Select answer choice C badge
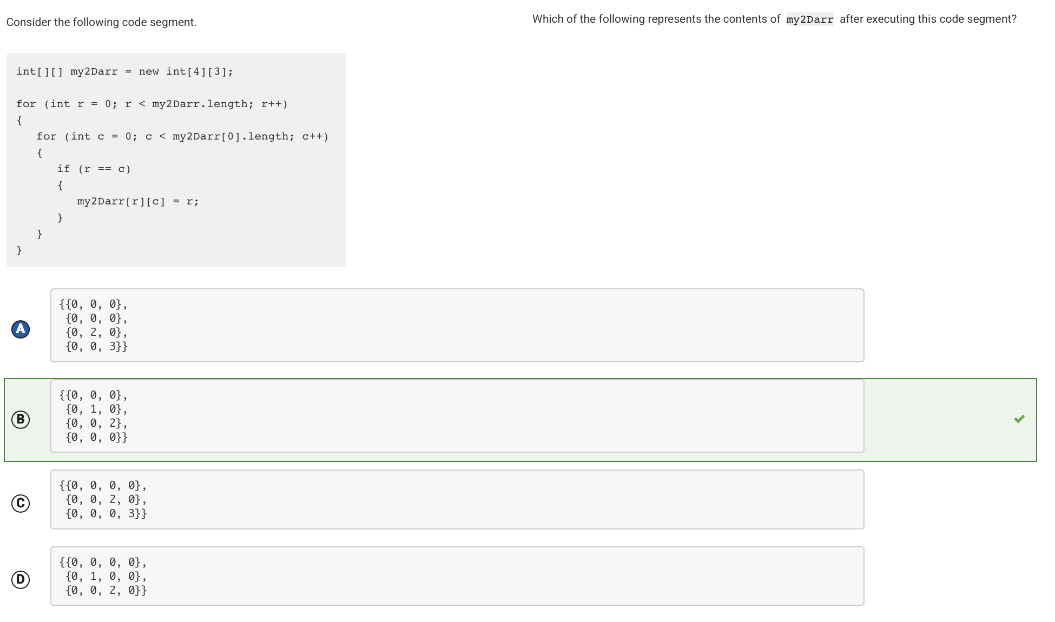 coord(20,503)
